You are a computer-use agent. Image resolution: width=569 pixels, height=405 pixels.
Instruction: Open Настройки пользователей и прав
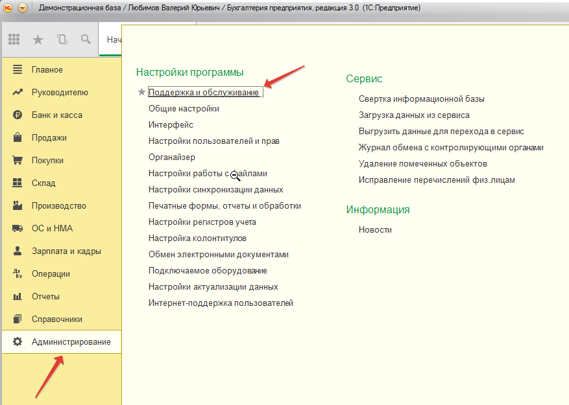(x=213, y=141)
